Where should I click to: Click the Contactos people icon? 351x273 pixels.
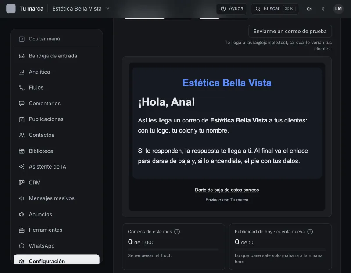21,135
